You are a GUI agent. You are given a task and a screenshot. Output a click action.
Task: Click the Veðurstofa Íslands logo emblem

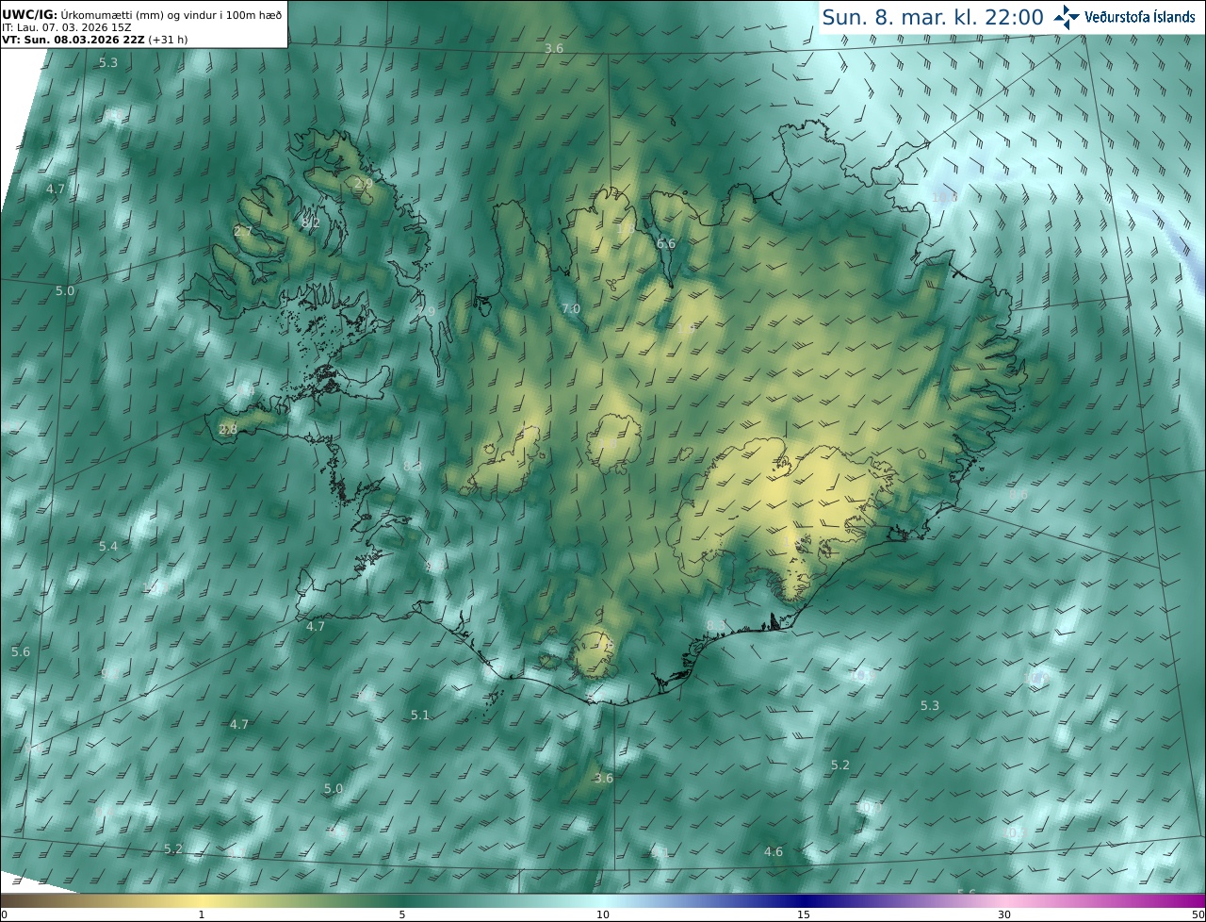(x=1067, y=16)
